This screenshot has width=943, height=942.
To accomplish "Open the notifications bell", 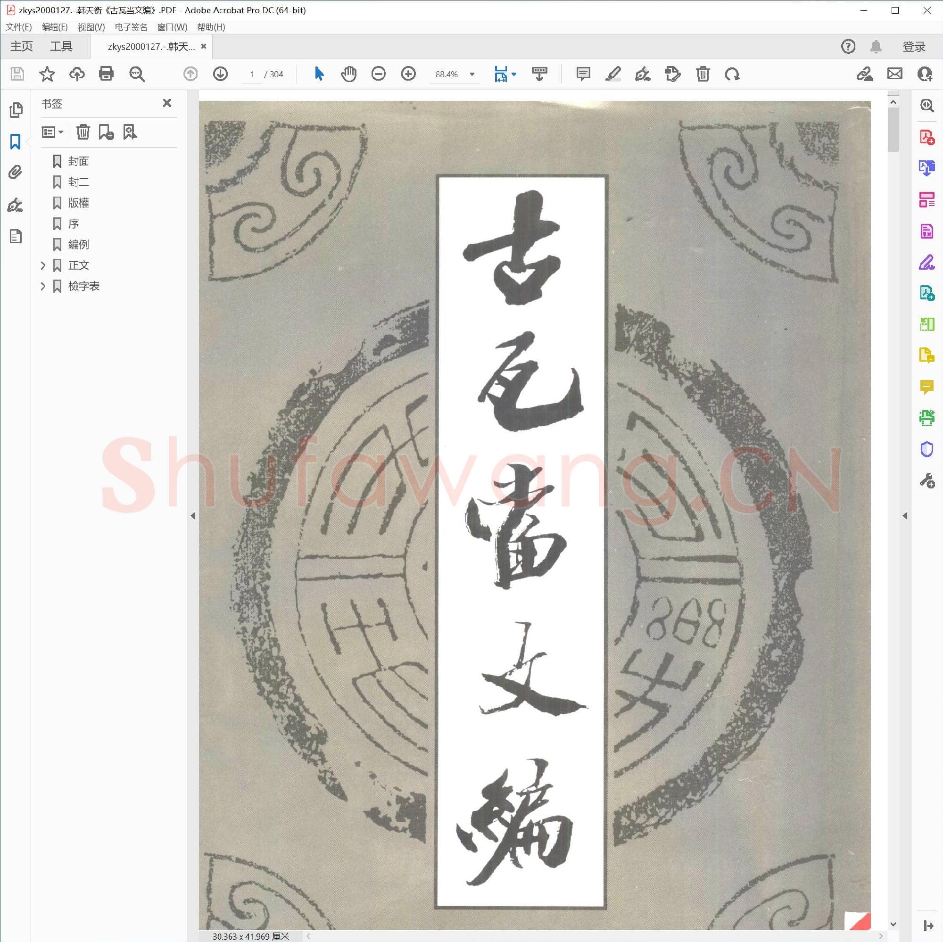I will [x=876, y=46].
